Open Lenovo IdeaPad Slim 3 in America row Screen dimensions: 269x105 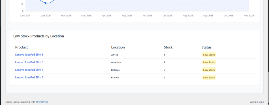pos(29,62)
